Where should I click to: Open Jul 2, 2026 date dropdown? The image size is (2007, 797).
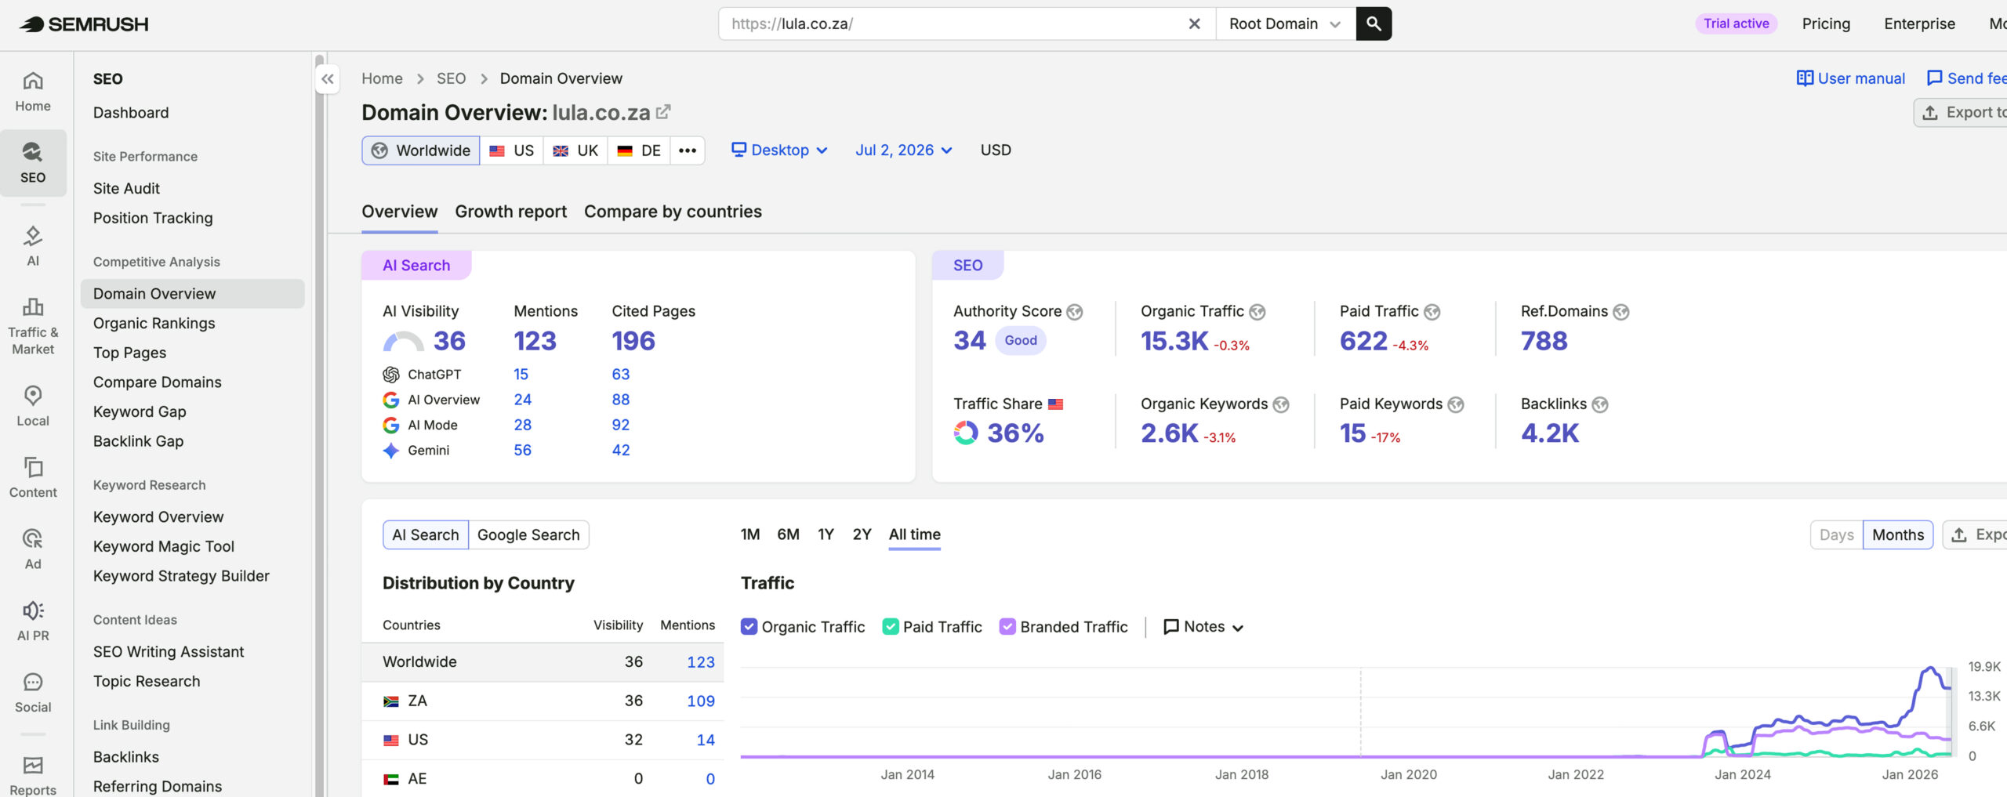pos(904,150)
